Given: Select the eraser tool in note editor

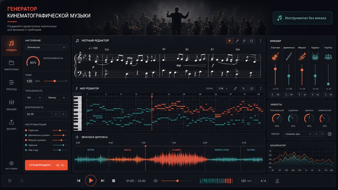Looking at the screenshot, I should pos(244,41).
